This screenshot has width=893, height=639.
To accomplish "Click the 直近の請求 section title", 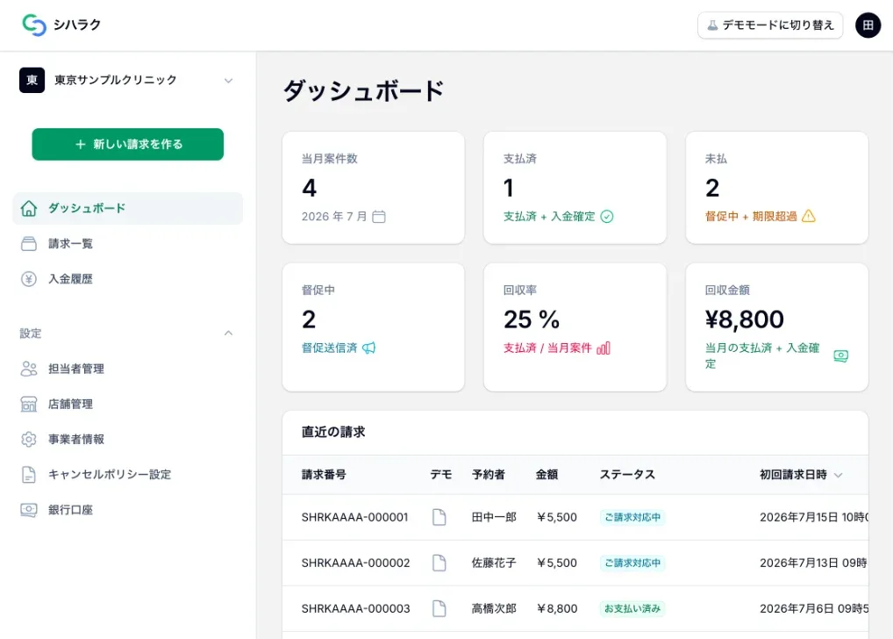I will (x=333, y=432).
